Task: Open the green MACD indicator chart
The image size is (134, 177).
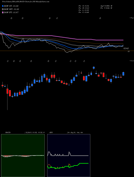Action: pyautogui.click(x=23, y=156)
